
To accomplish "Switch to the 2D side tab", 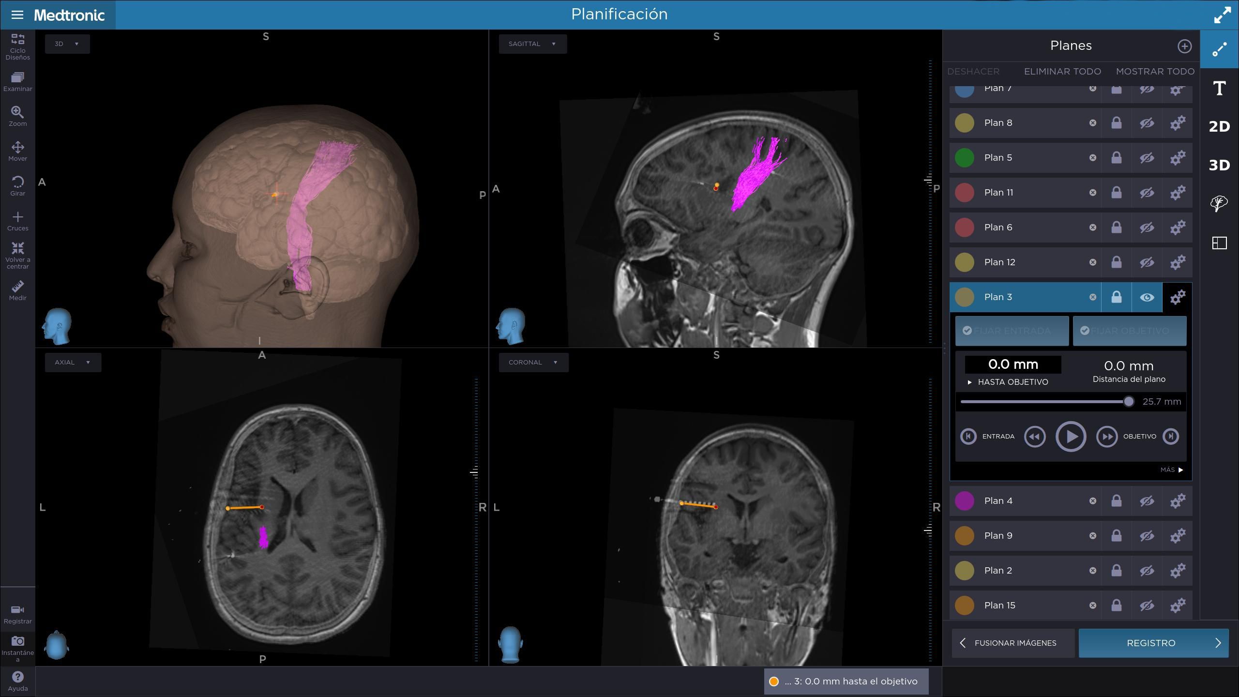I will tap(1219, 126).
